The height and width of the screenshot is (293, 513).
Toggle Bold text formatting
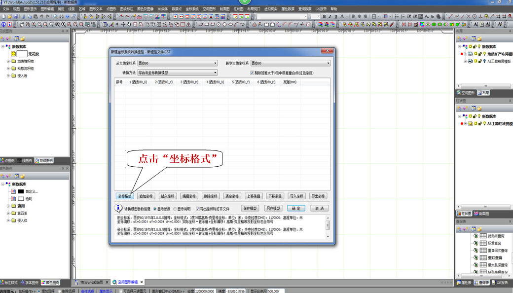click(x=324, y=16)
